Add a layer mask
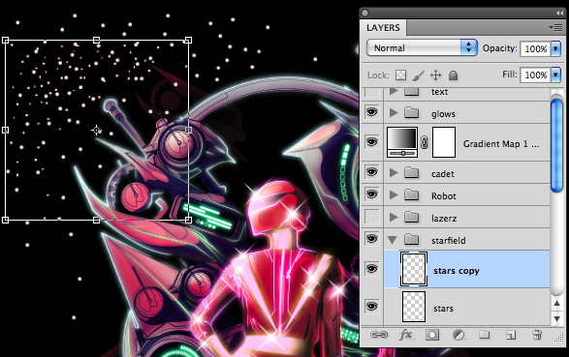 click(x=431, y=335)
